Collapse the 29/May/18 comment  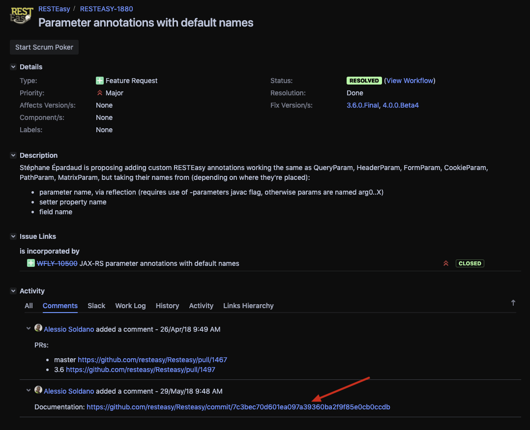pos(29,391)
